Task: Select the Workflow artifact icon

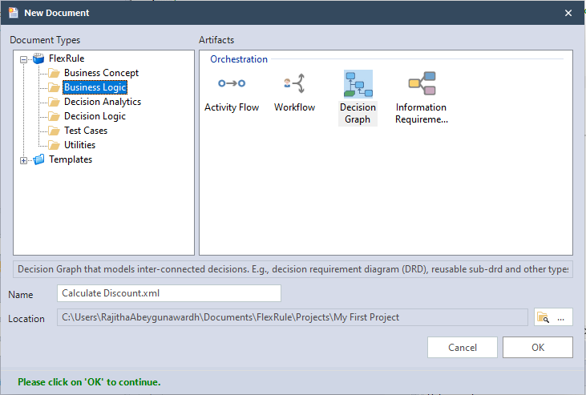Action: point(294,83)
